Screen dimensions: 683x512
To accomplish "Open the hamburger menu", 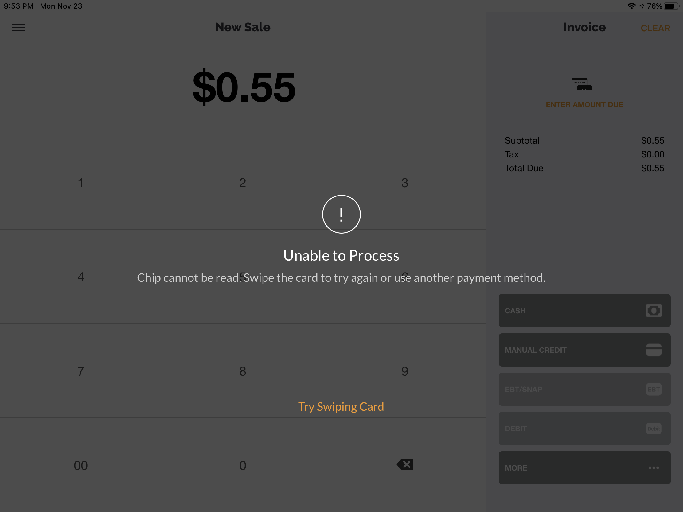I will point(18,27).
